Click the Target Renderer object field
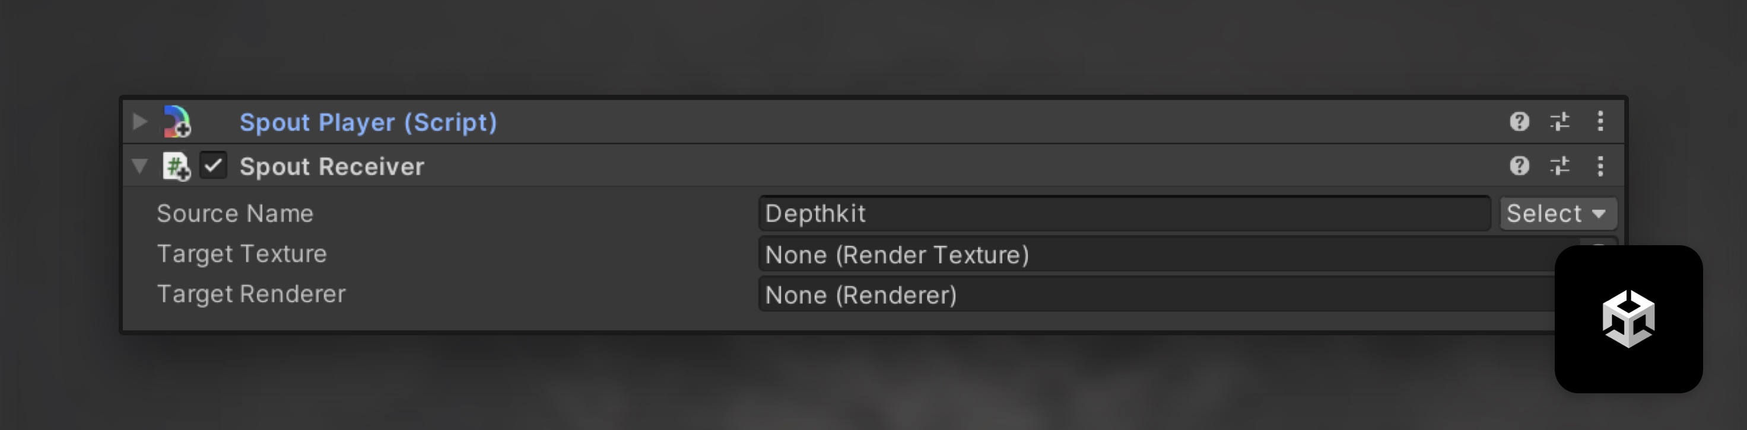 tap(1153, 295)
